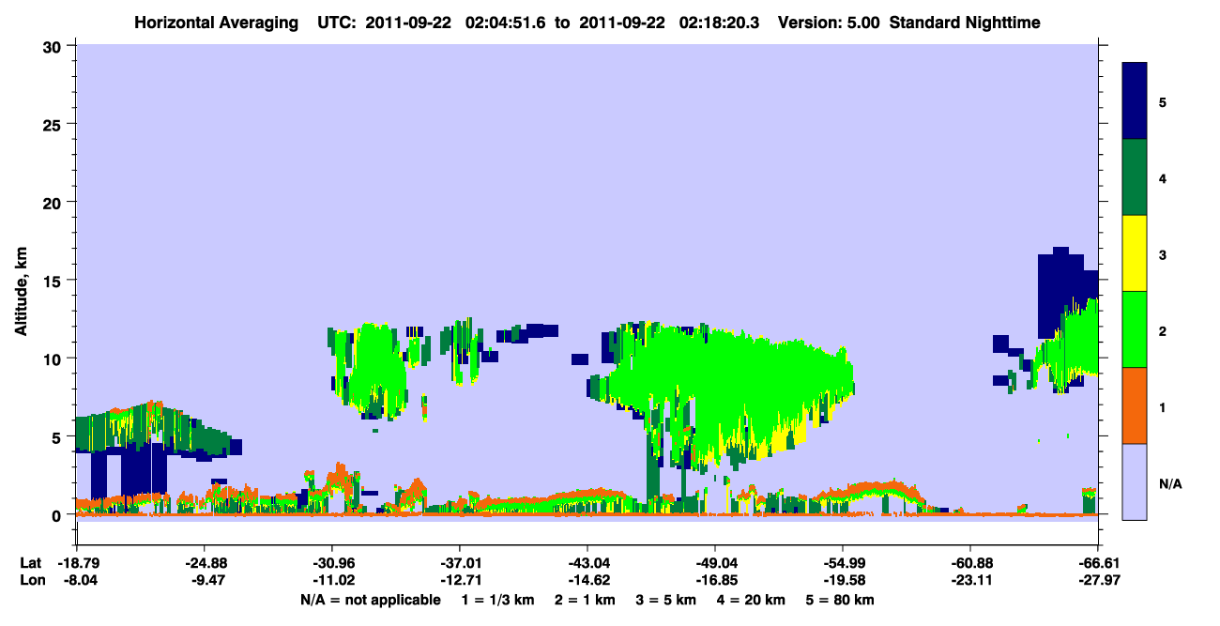Click the longitude value '-14.62'
Image resolution: width=1220 pixels, height=626 pixels.
(x=587, y=580)
